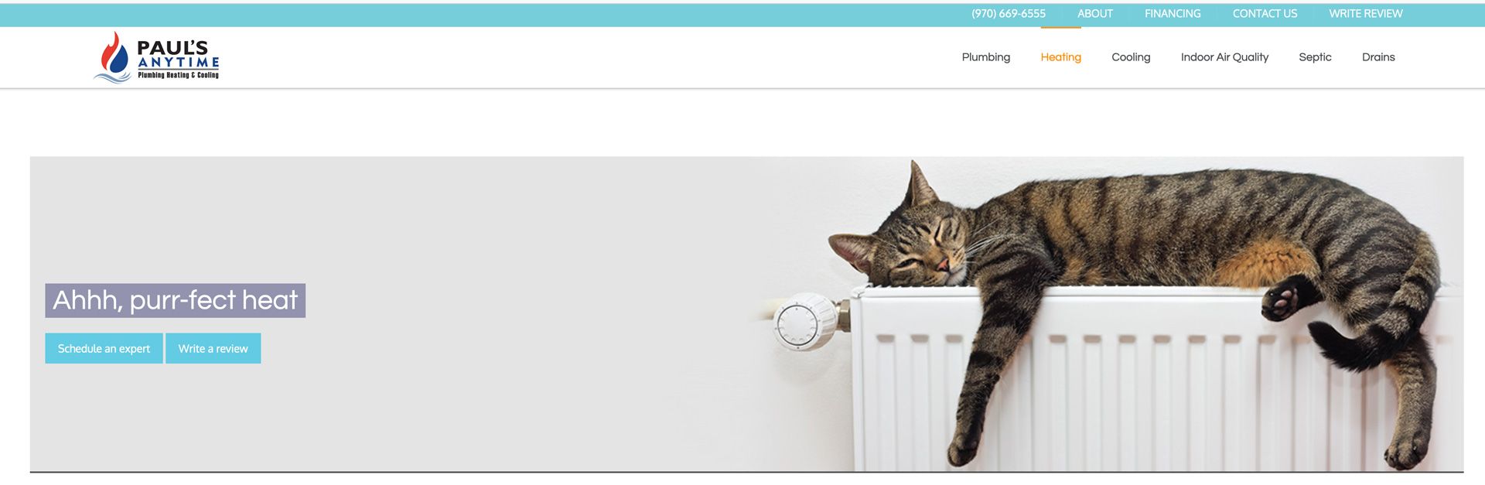Navigate to the Septic page
1485x485 pixels.
point(1315,57)
